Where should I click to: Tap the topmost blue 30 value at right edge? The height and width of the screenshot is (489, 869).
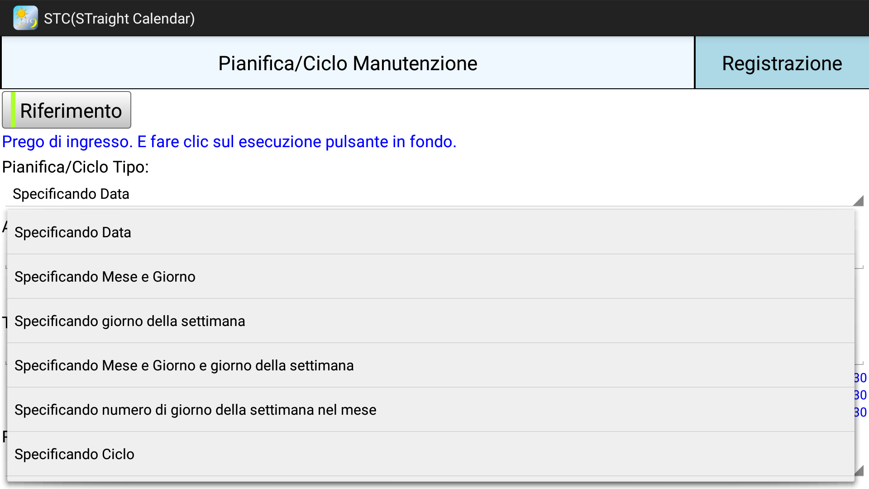(x=860, y=378)
